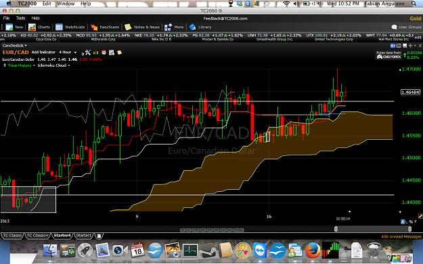Image resolution: width=423 pixels, height=264 pixels.
Task: Open the alarm clock alert icon
Action: [x=104, y=53]
